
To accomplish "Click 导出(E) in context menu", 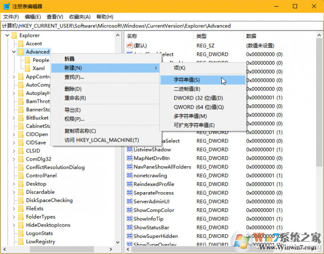I will pyautogui.click(x=105, y=110).
